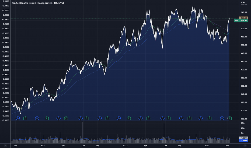The height and width of the screenshot is (148, 251).
Task: Click the tan 526.23 last price tag
Action: [x=244, y=18]
